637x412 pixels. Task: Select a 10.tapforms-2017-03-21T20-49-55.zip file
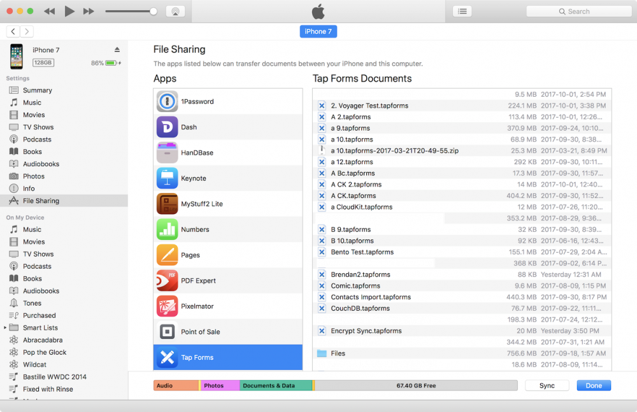[462, 151]
